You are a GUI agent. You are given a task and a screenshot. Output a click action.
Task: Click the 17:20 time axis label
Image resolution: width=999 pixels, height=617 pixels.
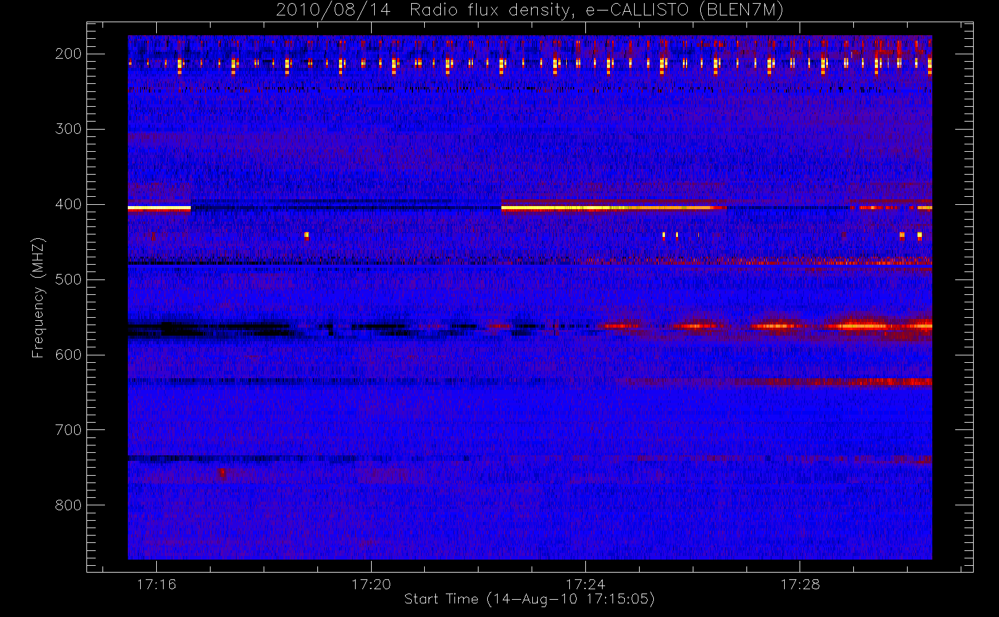pos(371,584)
